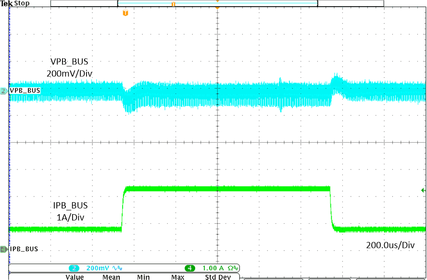Click the orange U trigger level indicator
Viewport: 427px width, 280px height.
[x=125, y=13]
